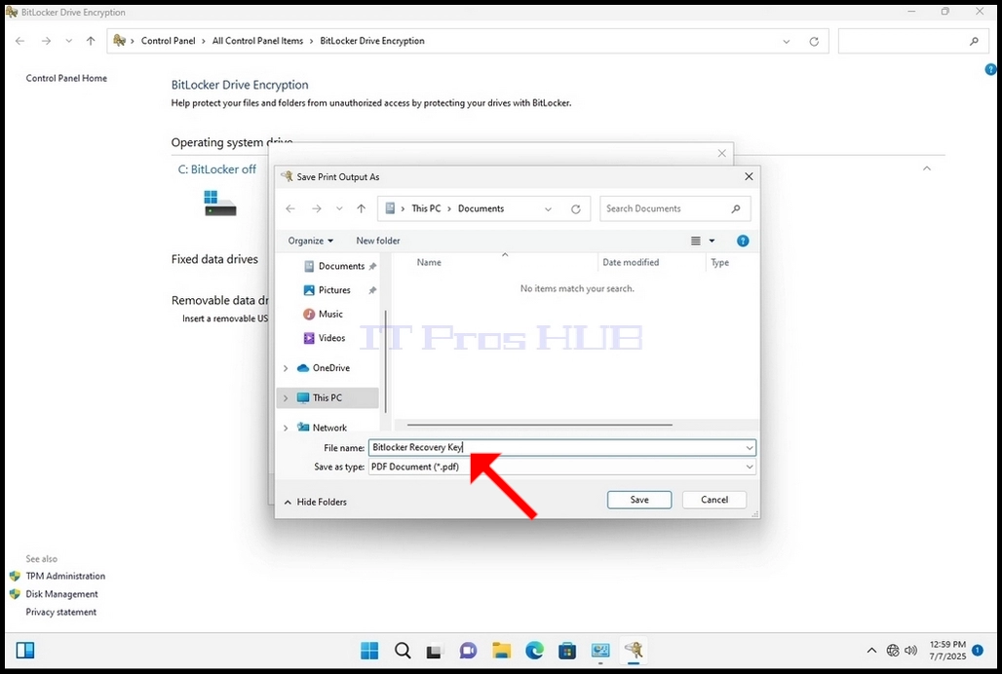Sort by Date modified column
Viewport: 1002px width, 674px height.
pos(631,262)
